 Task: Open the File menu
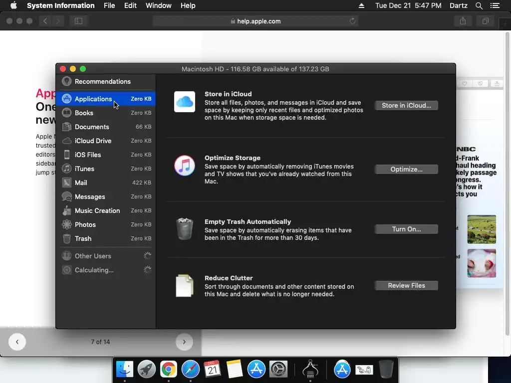point(109,5)
